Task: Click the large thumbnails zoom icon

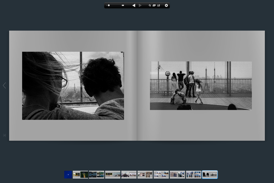Action: (x=123, y=5)
